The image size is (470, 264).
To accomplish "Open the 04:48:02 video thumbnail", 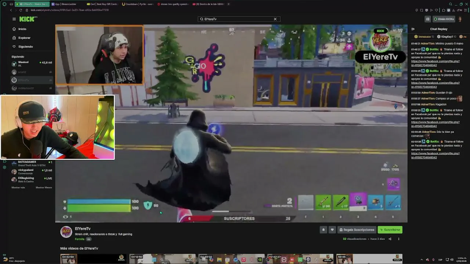I will click(x=231, y=259).
